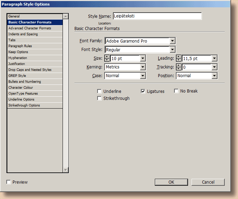Screen dimensions: 238x199
Task: Click the Leading decrease stepper arrow
Action: (179, 60)
